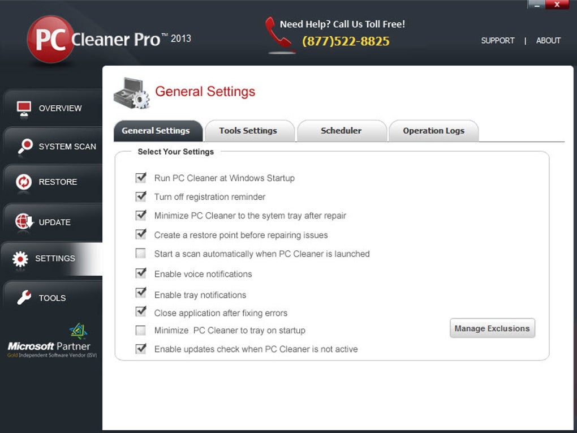577x433 pixels.
Task: Uncheck Minimize to the system tray after repair
Action: pos(141,215)
